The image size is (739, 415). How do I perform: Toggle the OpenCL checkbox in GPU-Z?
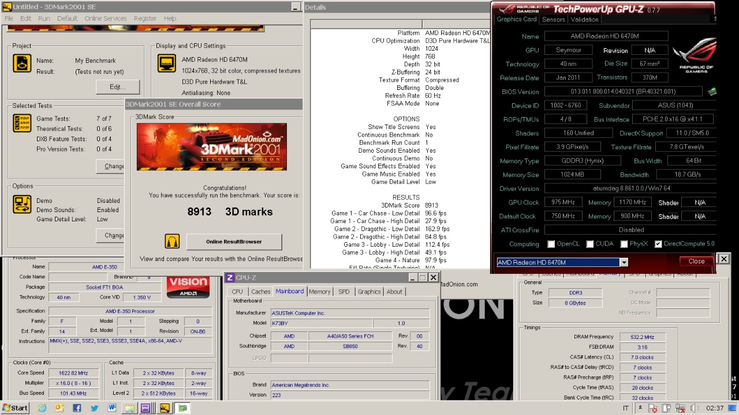[551, 244]
